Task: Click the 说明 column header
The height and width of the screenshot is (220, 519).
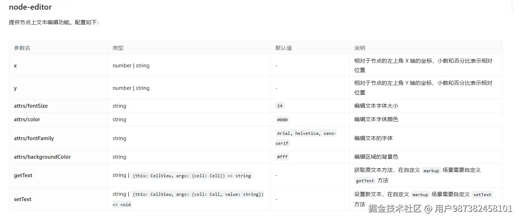Action: [x=360, y=48]
